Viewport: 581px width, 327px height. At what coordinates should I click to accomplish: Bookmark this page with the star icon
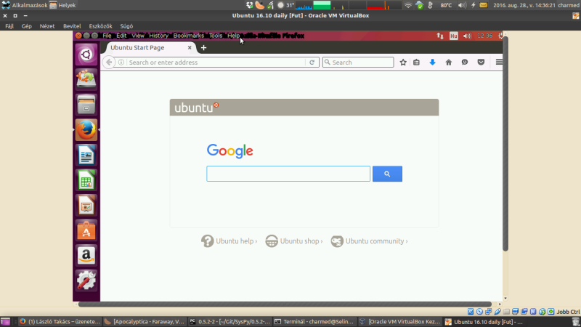pos(403,62)
